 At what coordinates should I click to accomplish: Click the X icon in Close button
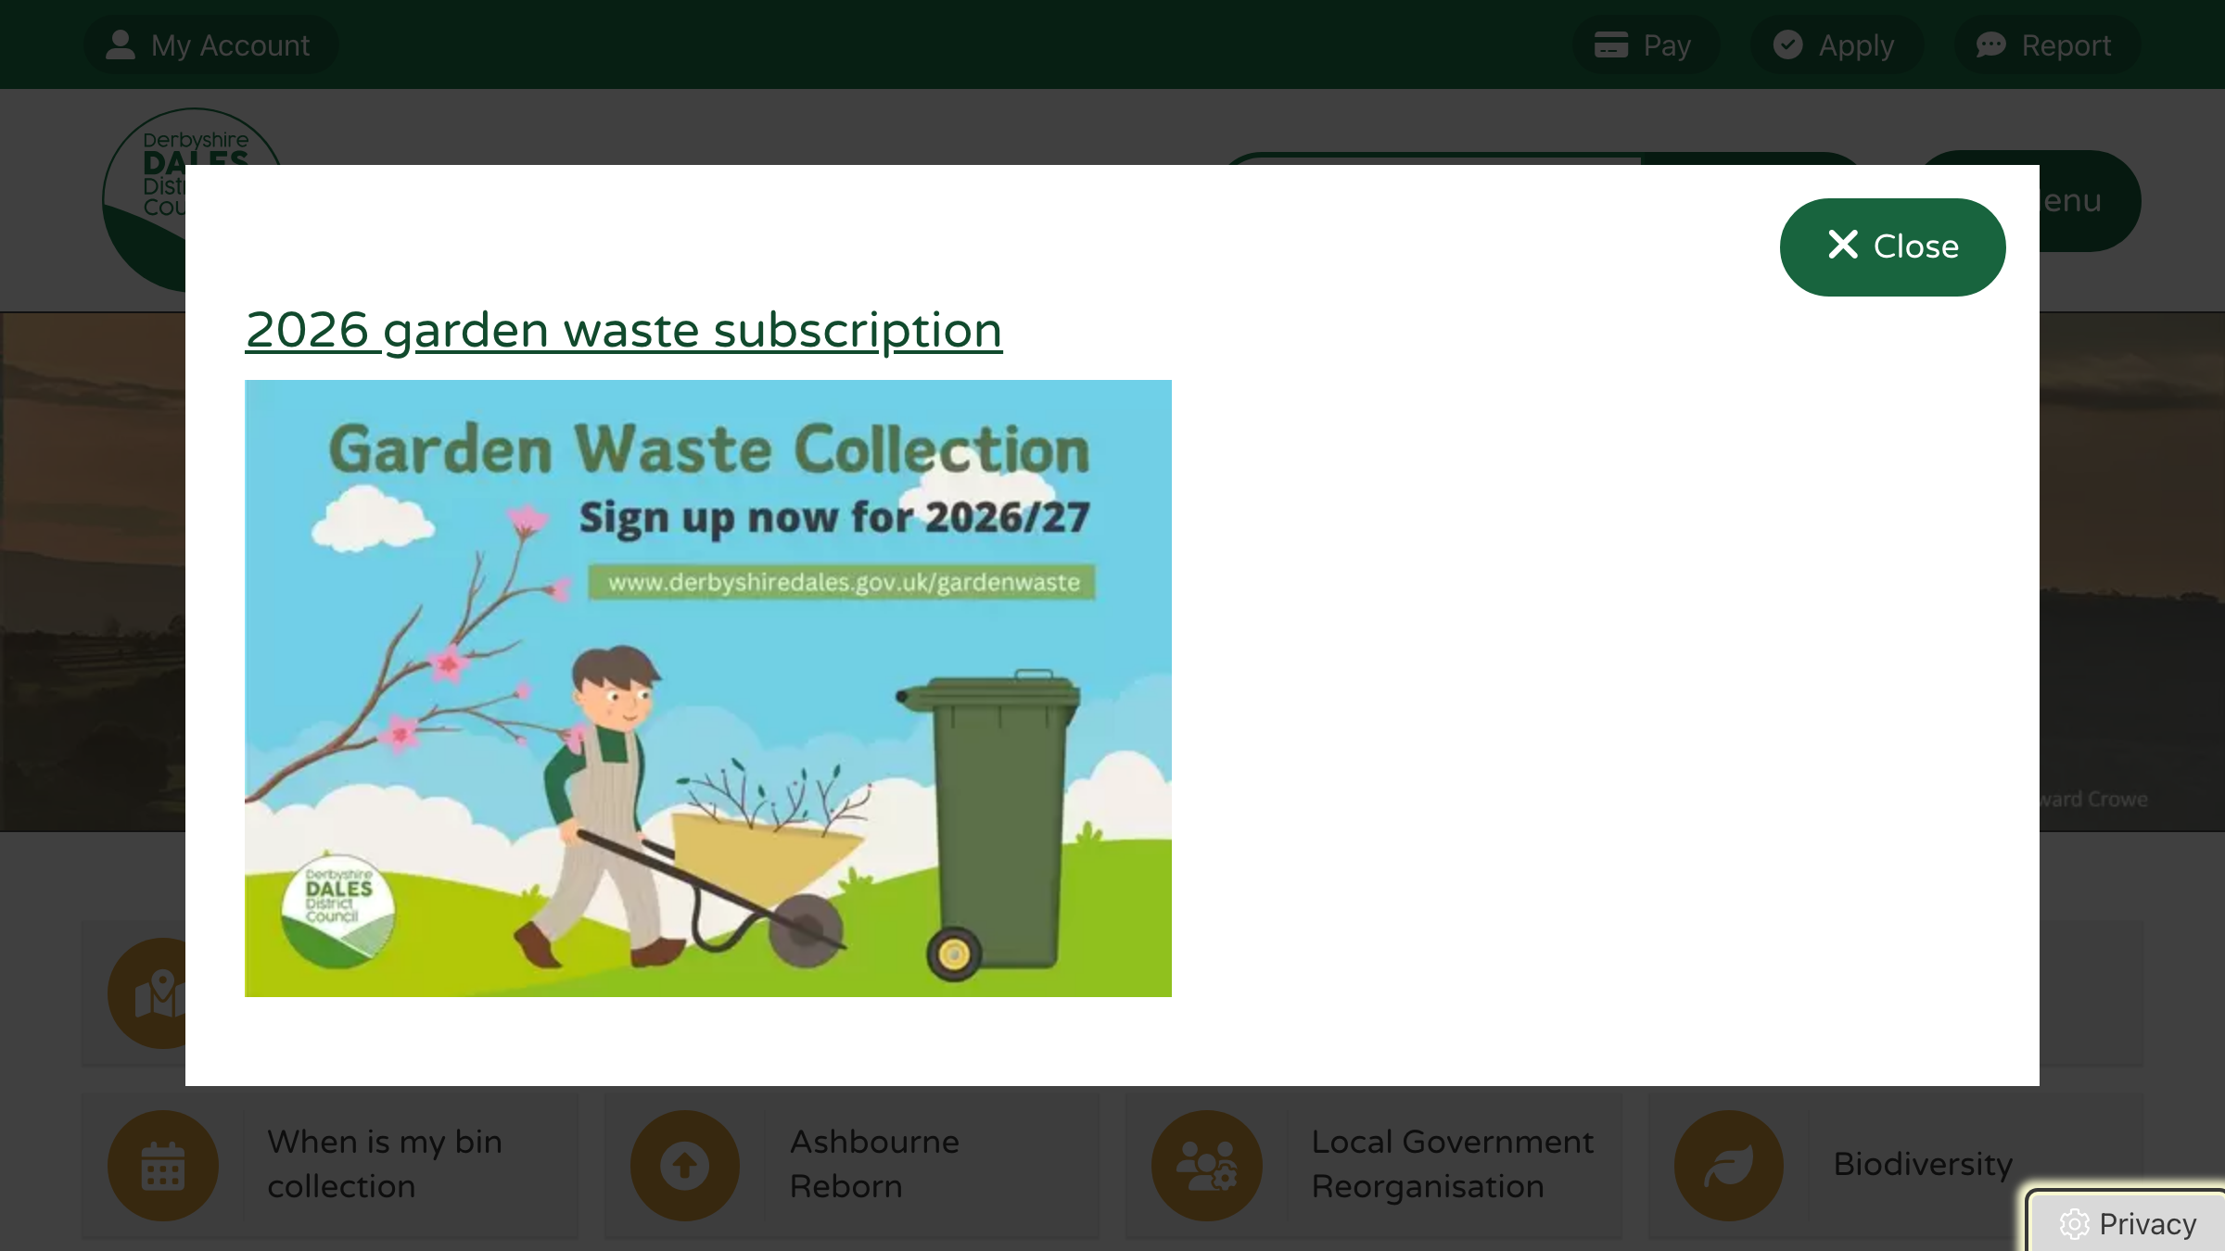(x=1843, y=246)
